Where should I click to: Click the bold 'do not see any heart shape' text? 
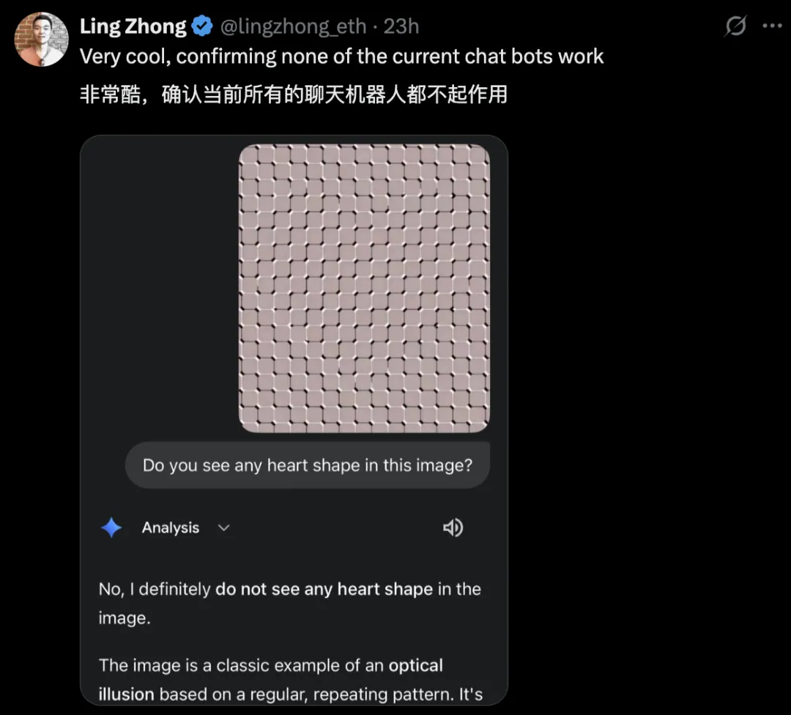pyautogui.click(x=324, y=589)
